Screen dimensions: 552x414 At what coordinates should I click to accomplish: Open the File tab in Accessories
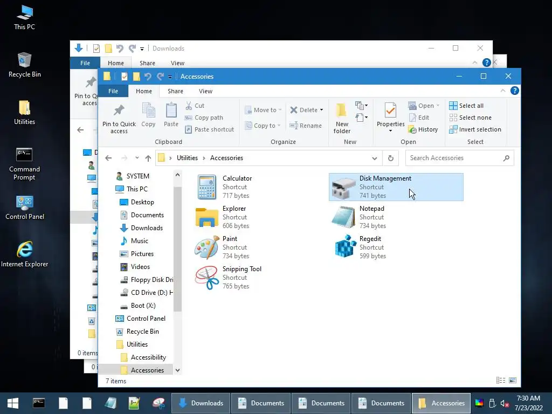[113, 91]
